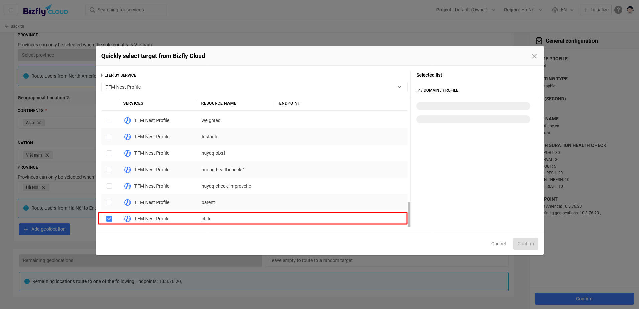
Task: Open the Filter by service dropdown
Action: tap(254, 87)
